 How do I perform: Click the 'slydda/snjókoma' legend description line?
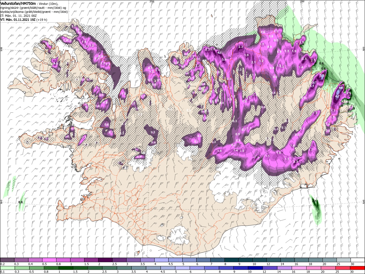[x=34, y=12]
